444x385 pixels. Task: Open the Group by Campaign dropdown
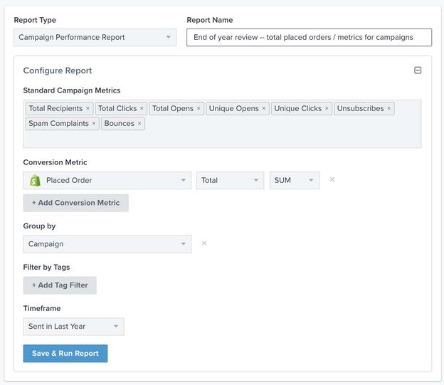[x=107, y=244]
